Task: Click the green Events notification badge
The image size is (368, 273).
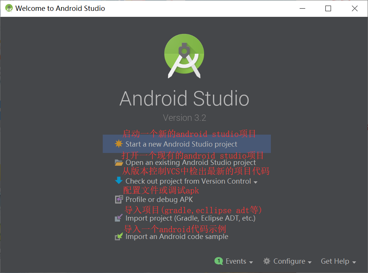Action: point(219,261)
